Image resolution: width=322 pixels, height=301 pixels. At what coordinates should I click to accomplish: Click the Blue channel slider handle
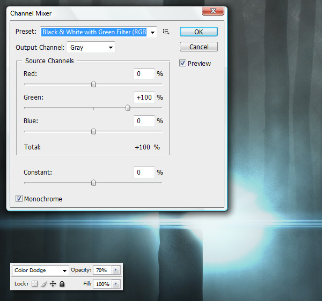[x=93, y=131]
